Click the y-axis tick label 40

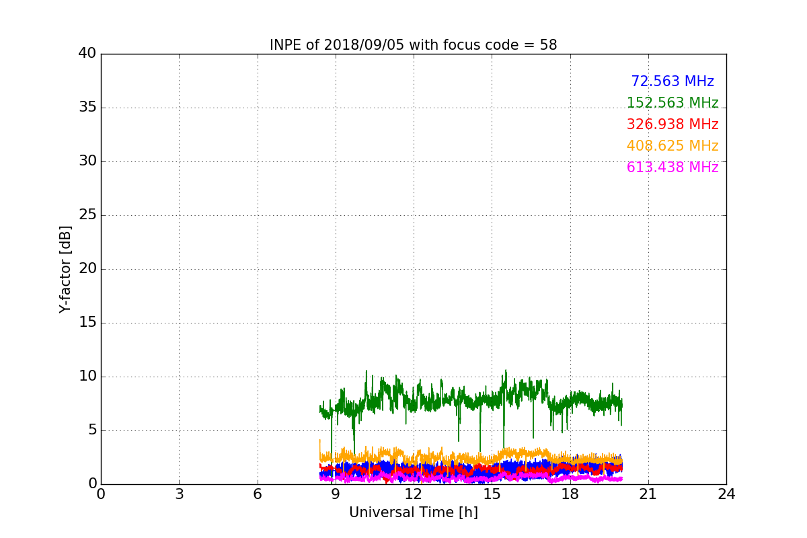click(87, 54)
